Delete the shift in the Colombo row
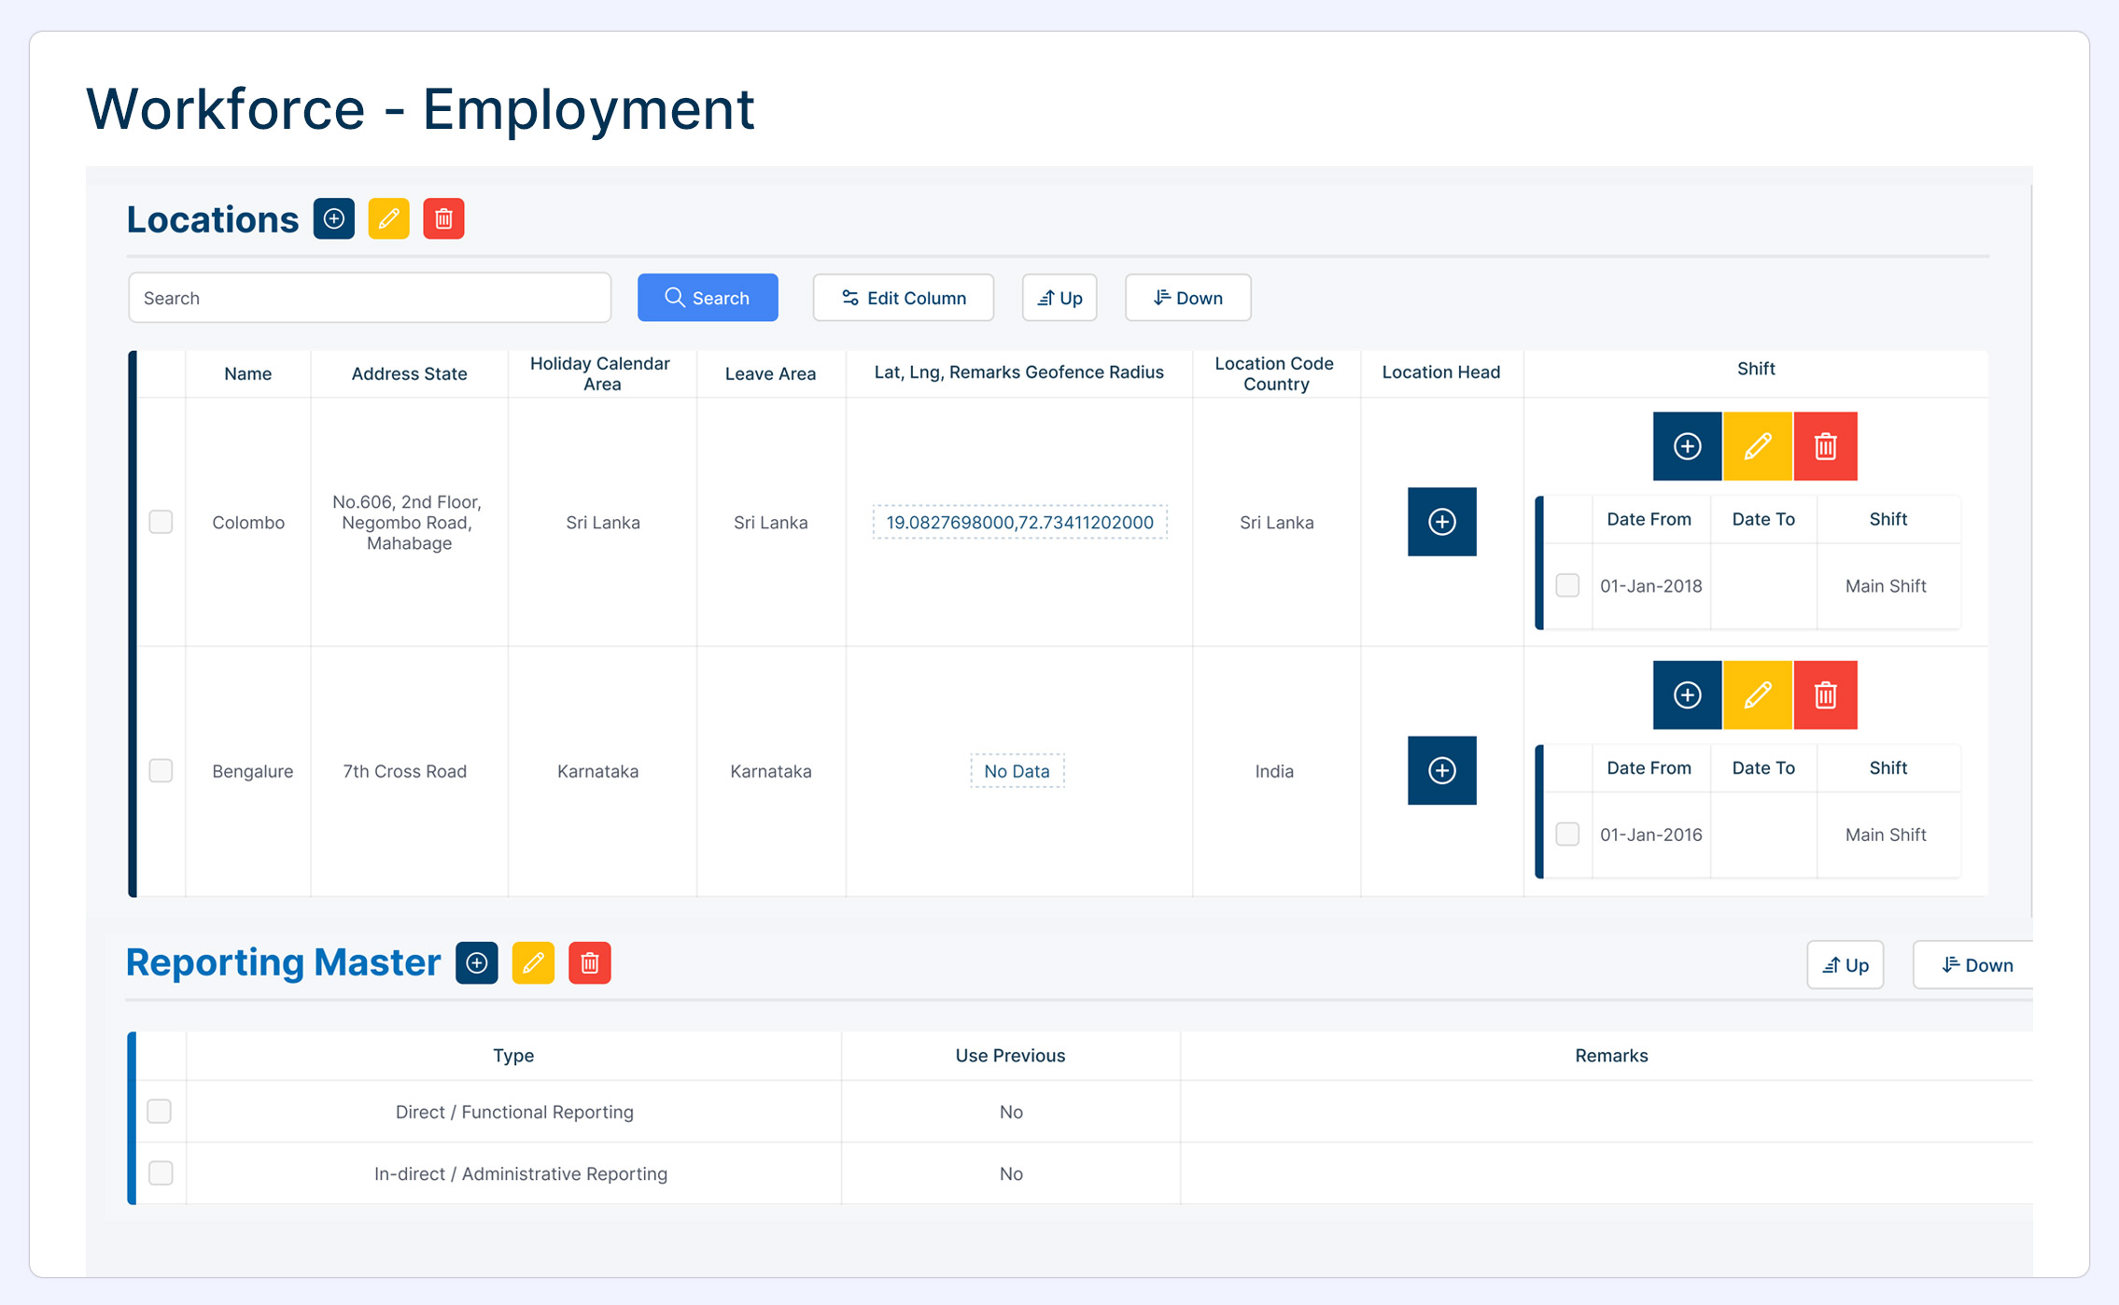2119x1305 pixels. pos(1825,446)
